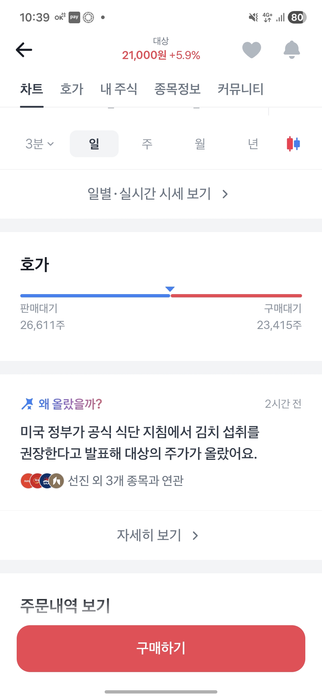Select the 주 weekly chart period

147,144
